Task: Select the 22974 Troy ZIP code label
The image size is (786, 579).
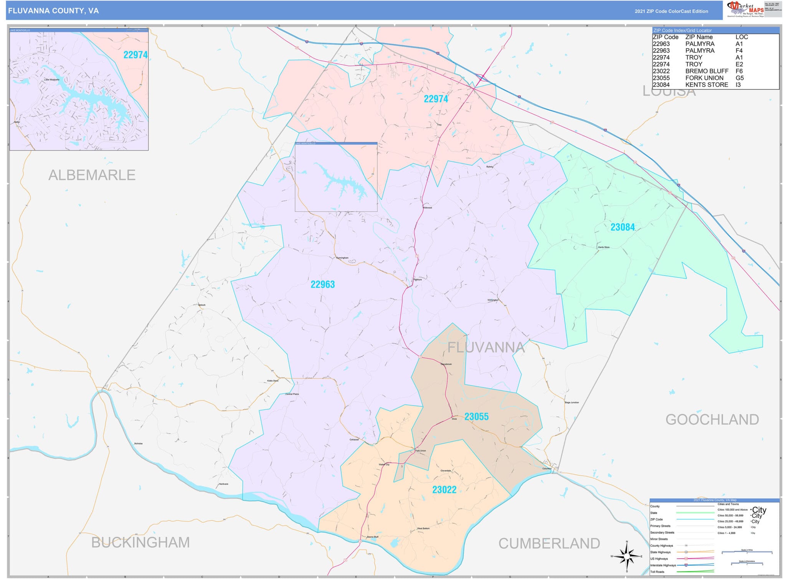Action: pyautogui.click(x=436, y=99)
